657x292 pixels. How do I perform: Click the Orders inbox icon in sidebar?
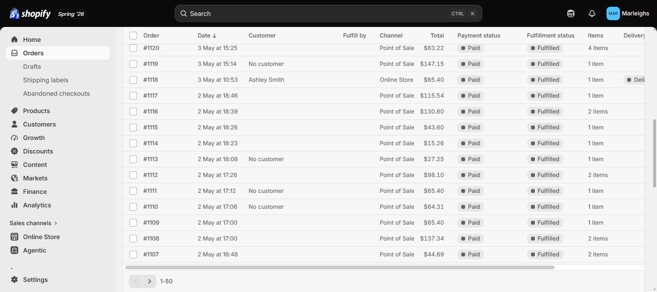click(14, 53)
